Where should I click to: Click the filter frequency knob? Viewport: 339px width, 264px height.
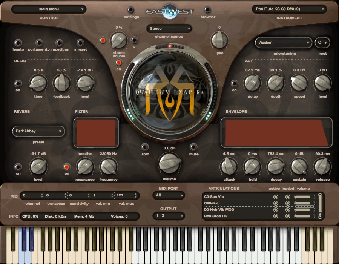[108, 166]
